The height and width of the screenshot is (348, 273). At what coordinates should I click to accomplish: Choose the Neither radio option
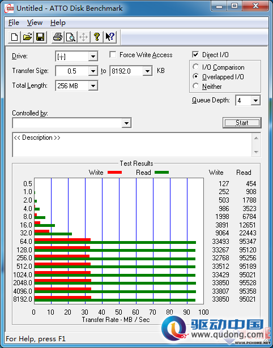tap(196, 86)
